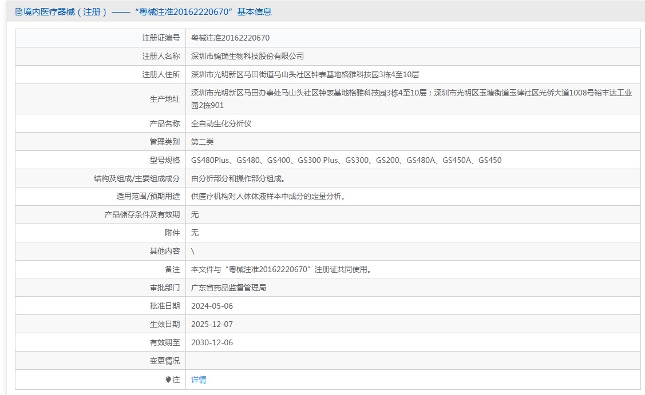
Task: Click the effective date 2025-12-07
Action: point(212,324)
